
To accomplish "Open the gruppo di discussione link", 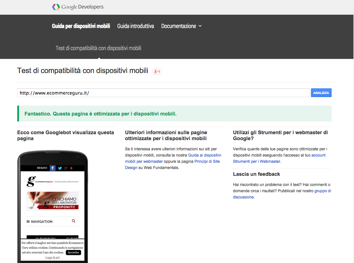I will pyautogui.click(x=282, y=194).
